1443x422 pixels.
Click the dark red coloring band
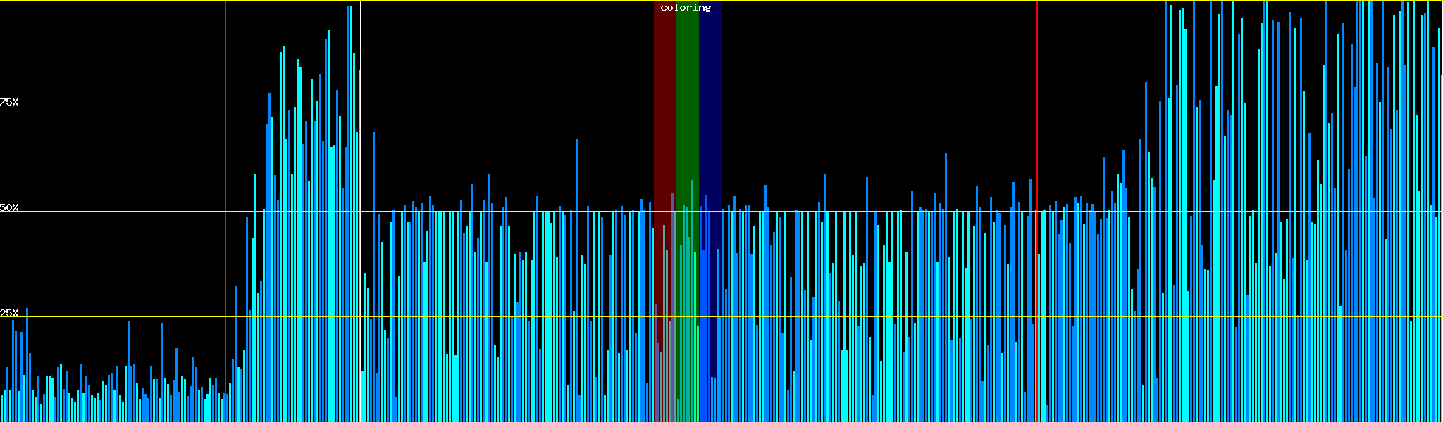coord(664,105)
